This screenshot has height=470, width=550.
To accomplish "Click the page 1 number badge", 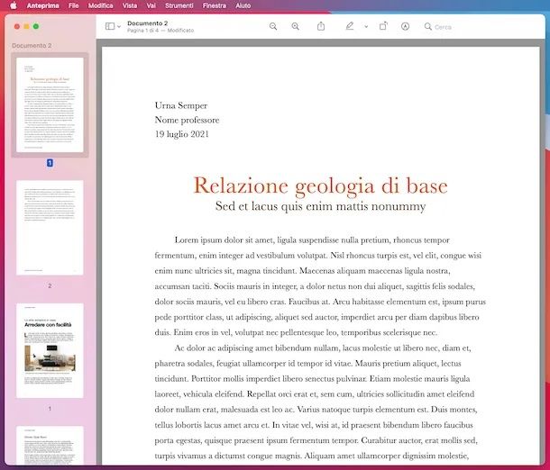I will click(50, 163).
